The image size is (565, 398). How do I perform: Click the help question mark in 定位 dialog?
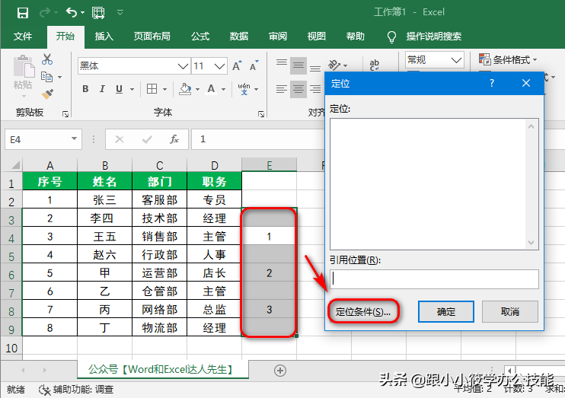point(492,84)
